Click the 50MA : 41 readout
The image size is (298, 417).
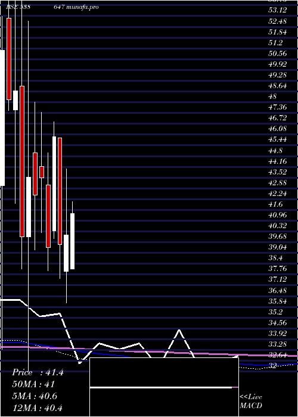[34, 384]
